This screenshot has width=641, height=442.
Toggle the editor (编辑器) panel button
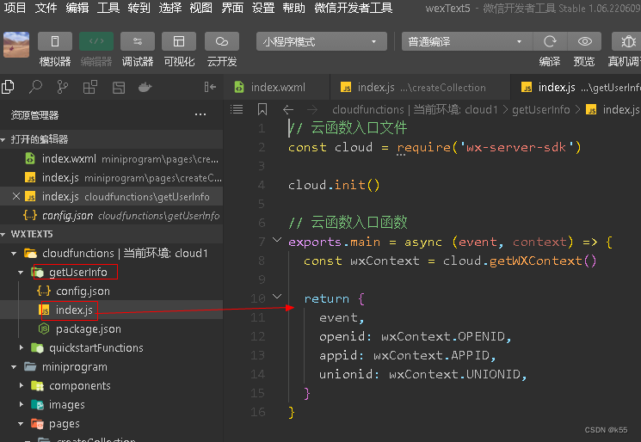tap(96, 41)
